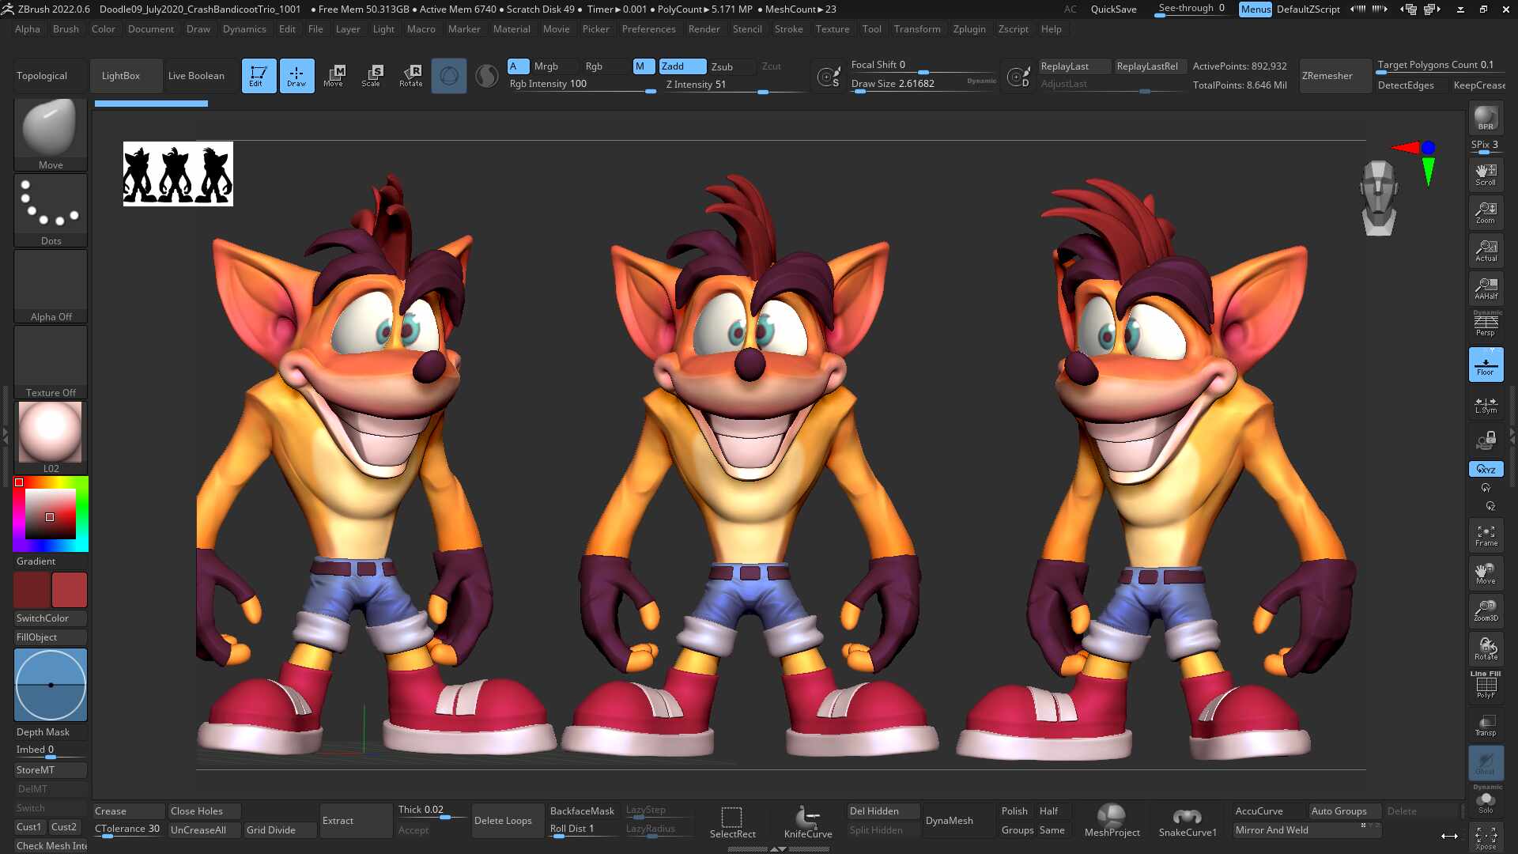Open the DefaultZScript layout option

pyautogui.click(x=1308, y=9)
